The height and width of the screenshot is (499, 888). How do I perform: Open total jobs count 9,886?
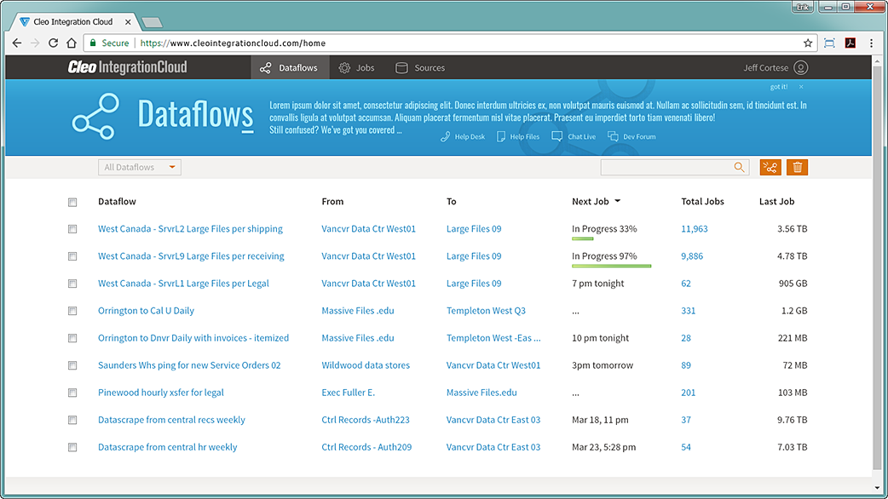692,255
